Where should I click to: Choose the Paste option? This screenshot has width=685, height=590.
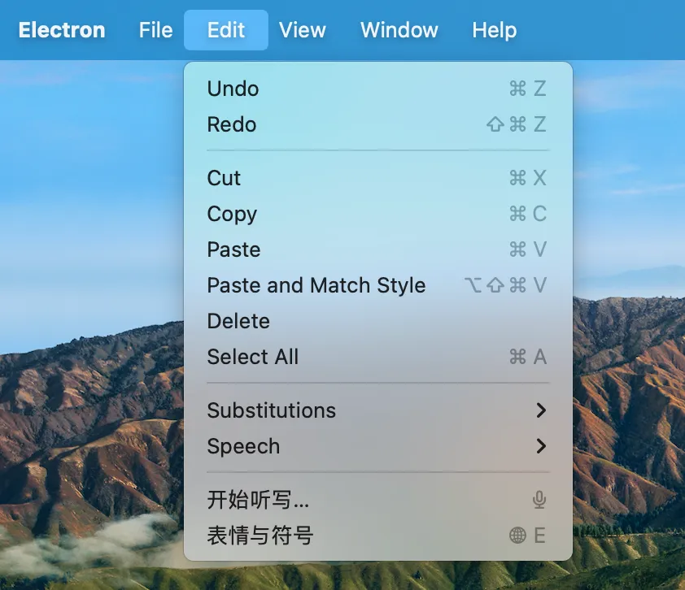pos(233,250)
